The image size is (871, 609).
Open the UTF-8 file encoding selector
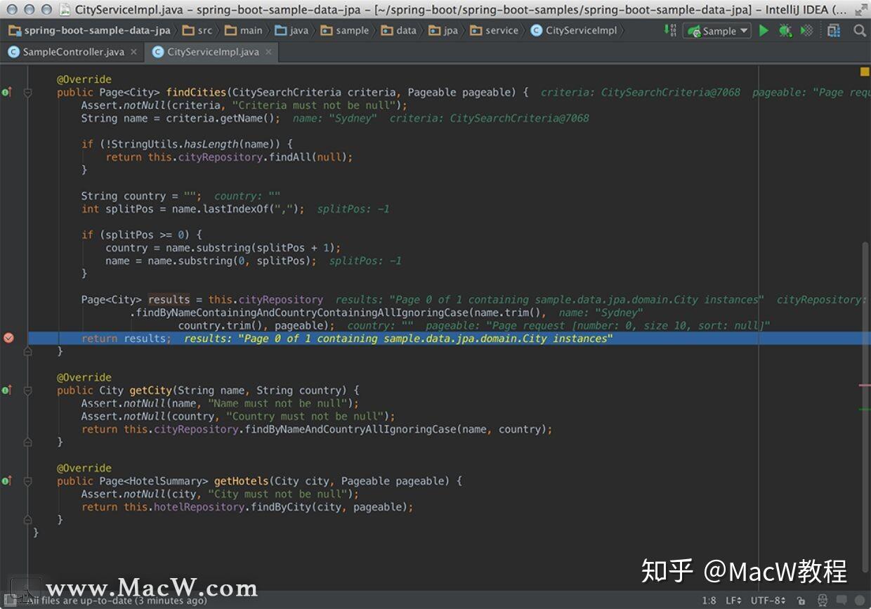tap(768, 601)
